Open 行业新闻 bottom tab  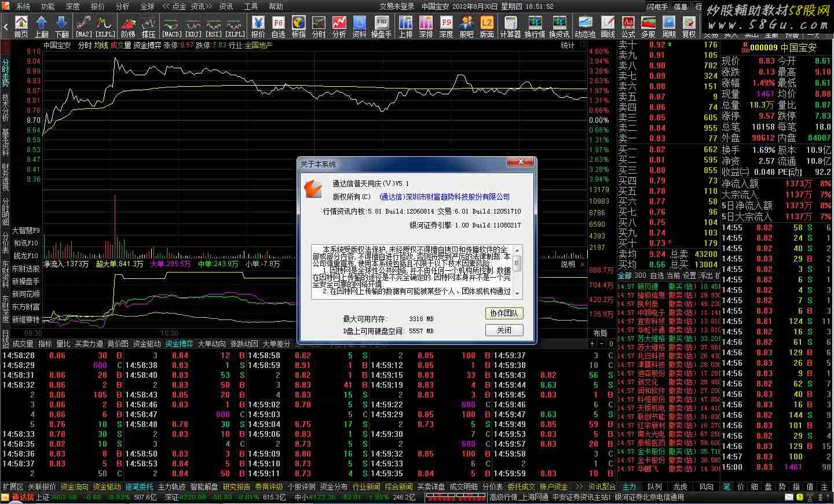(x=367, y=487)
